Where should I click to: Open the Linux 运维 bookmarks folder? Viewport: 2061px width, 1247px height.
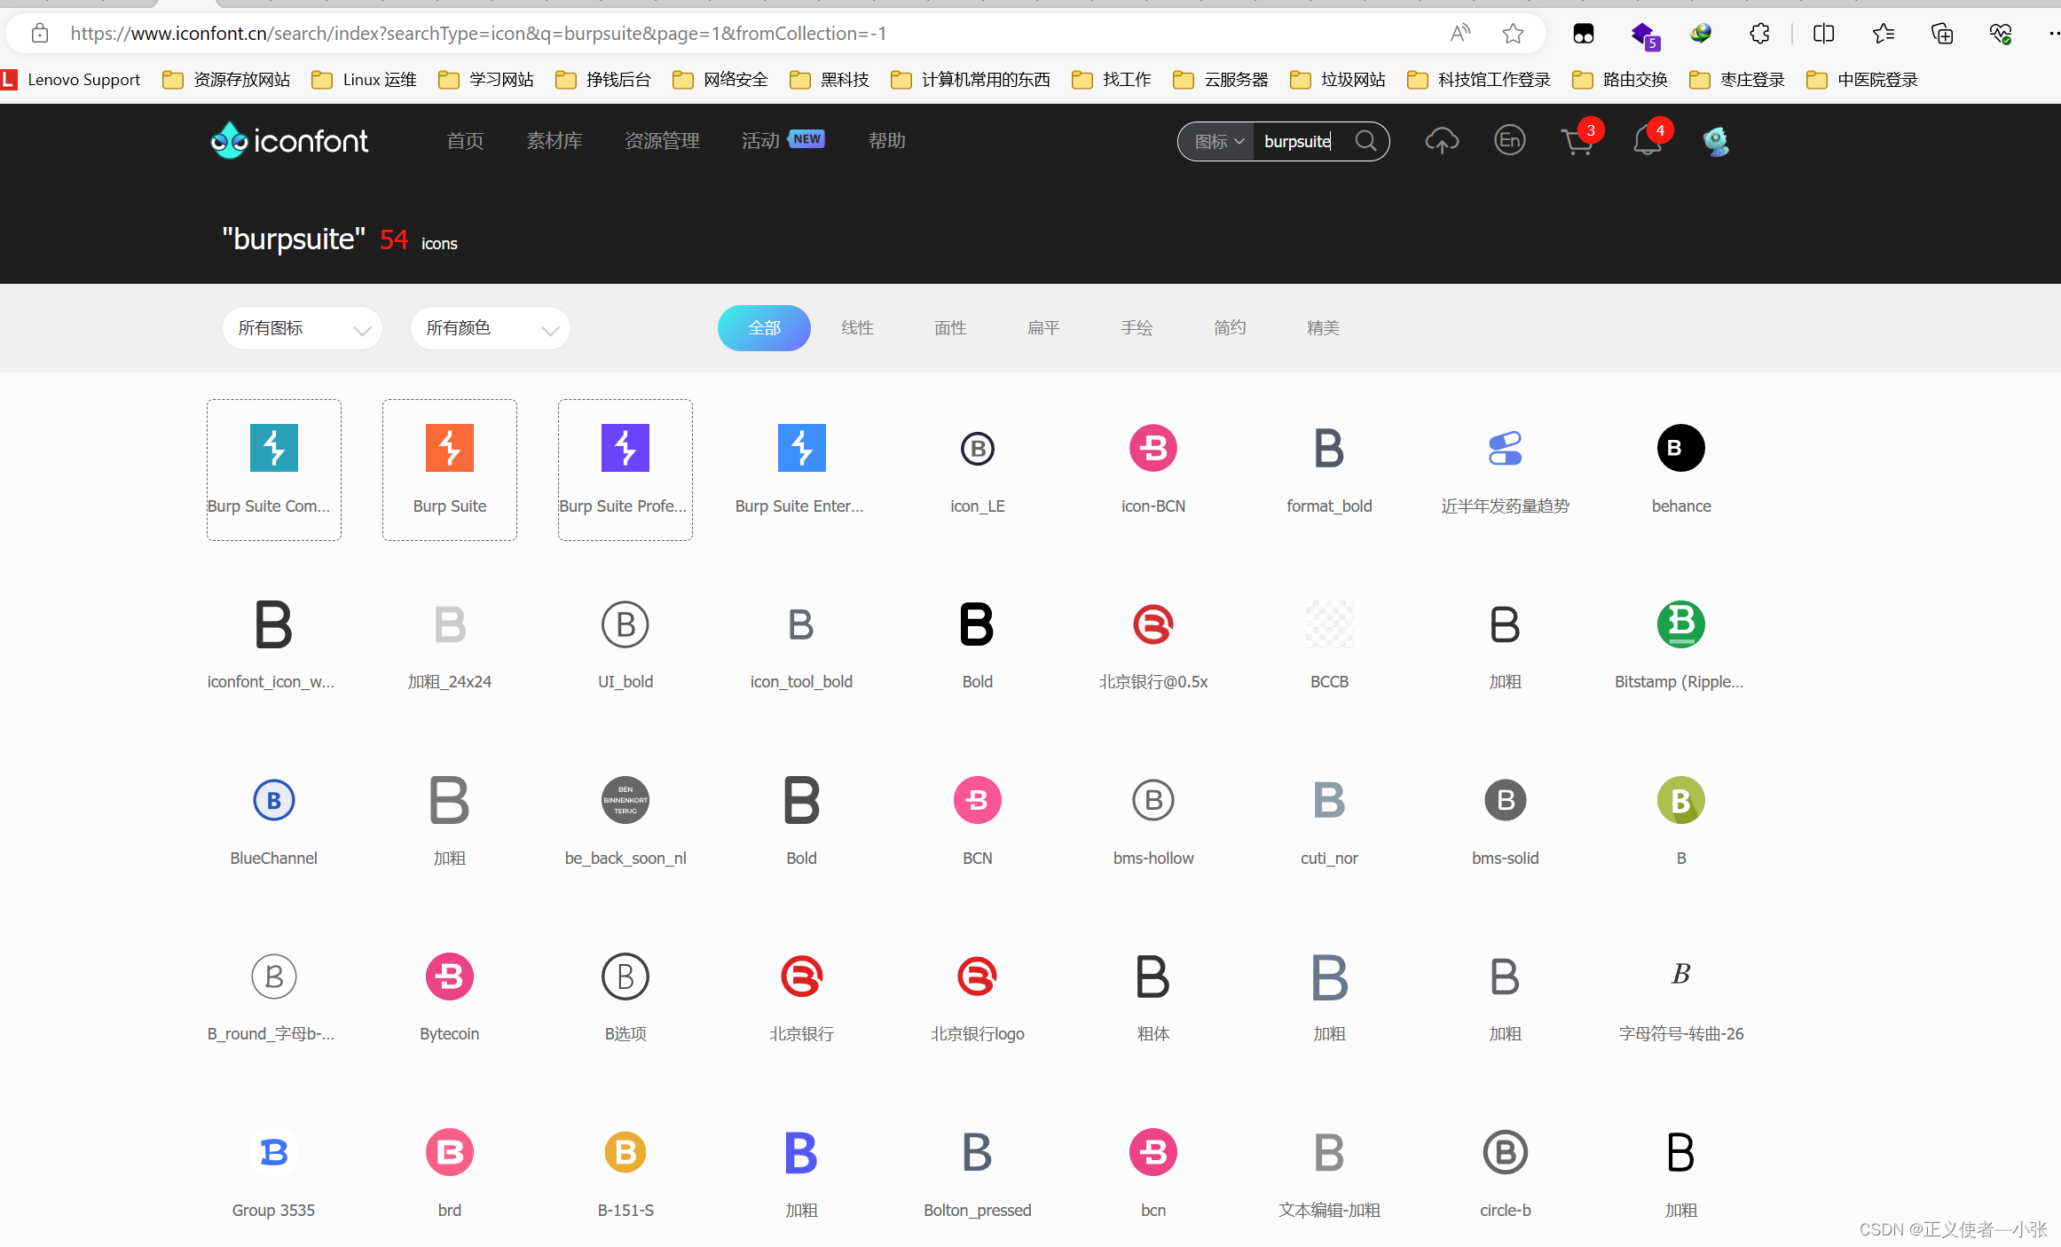click(x=365, y=80)
